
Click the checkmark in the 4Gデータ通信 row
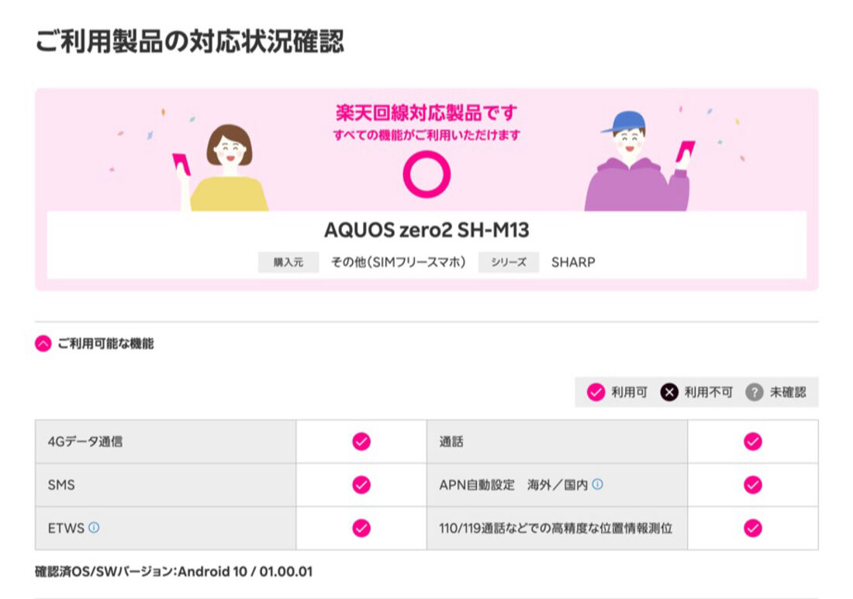pos(361,441)
